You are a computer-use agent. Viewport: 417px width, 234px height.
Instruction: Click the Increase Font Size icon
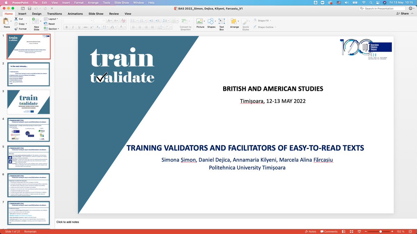coord(109,20)
